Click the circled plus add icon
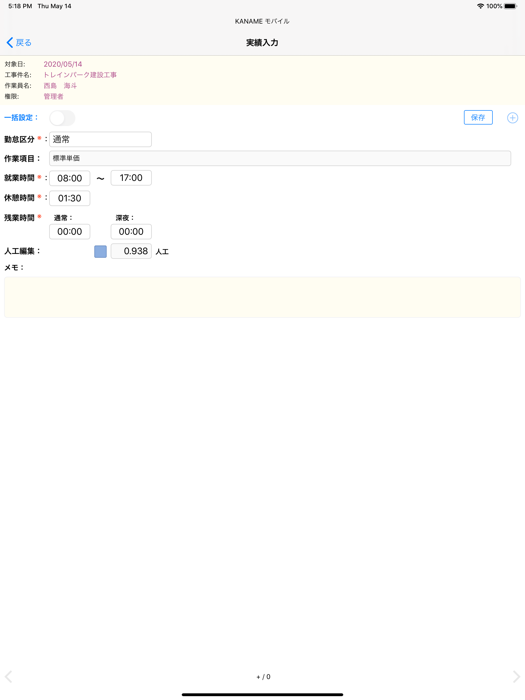 (x=512, y=118)
